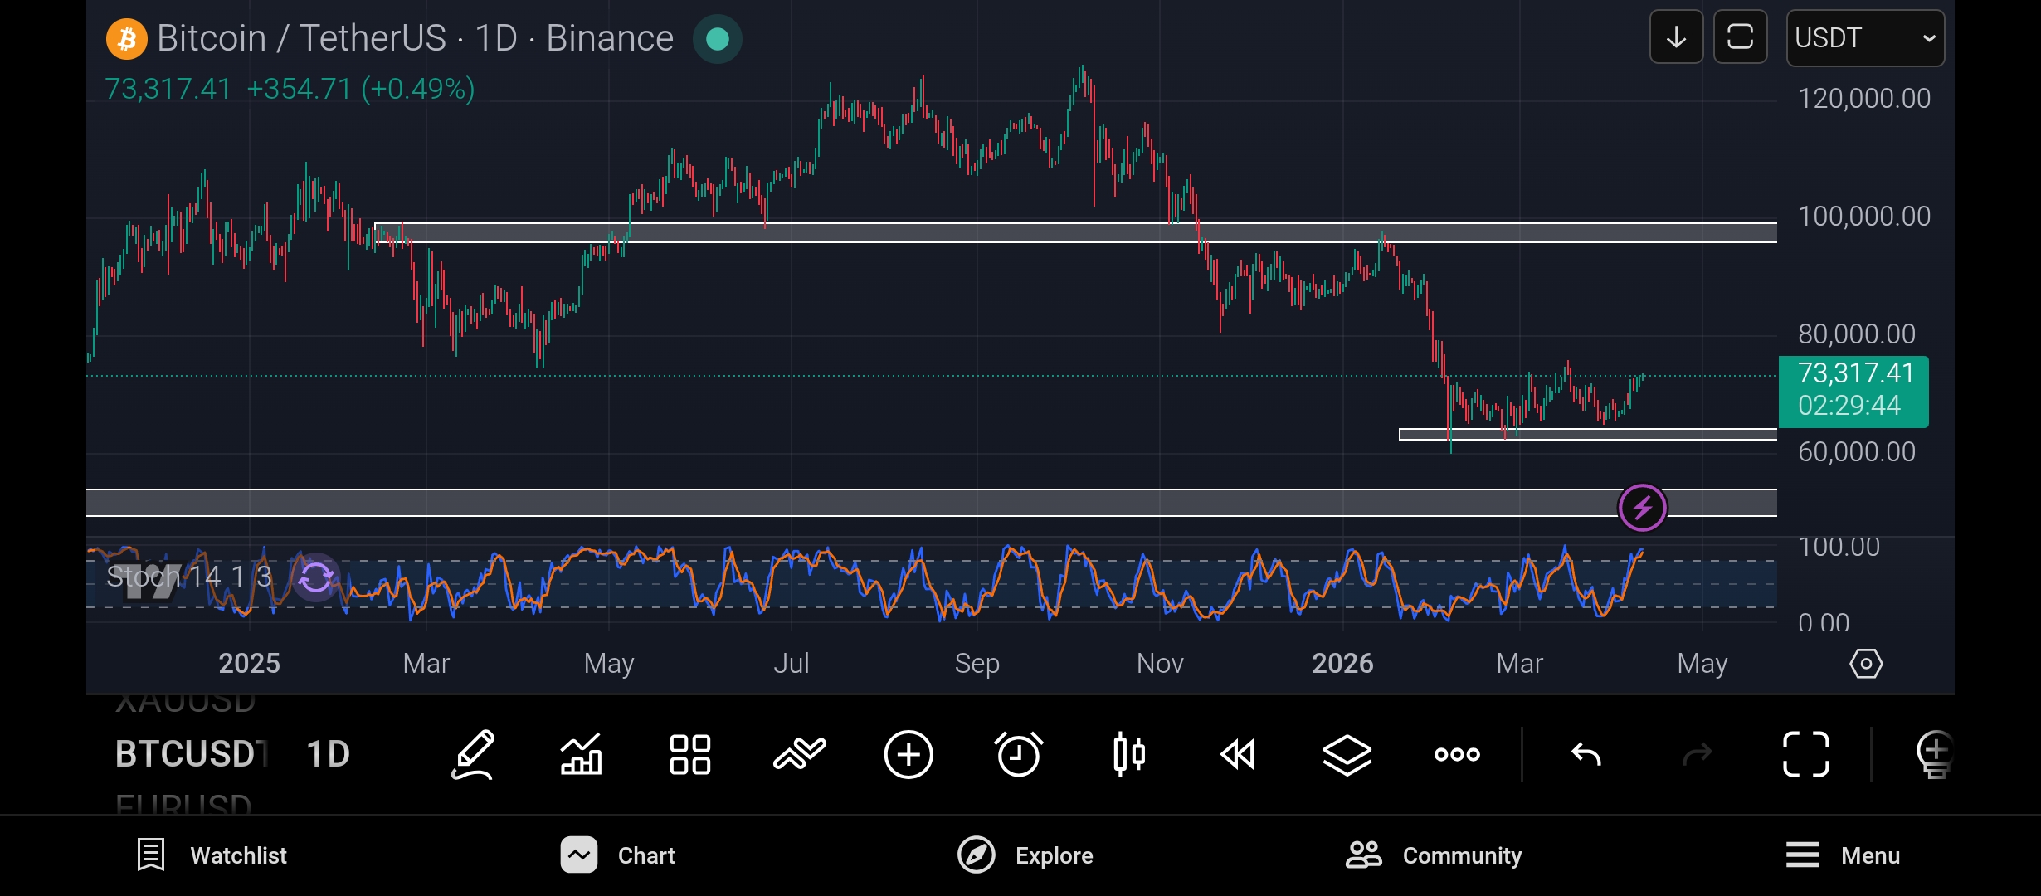Viewport: 2041px width, 896px height.
Task: Toggle auto-scale square button at the top right
Action: coord(1740,37)
